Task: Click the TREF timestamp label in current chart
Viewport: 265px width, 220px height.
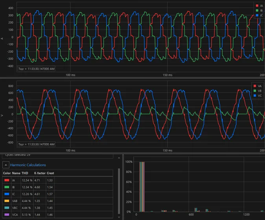Action: tap(36, 69)
